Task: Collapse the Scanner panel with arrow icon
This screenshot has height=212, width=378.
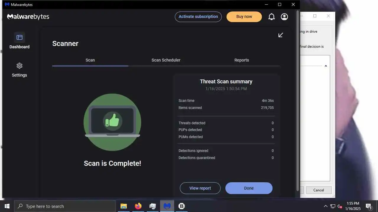Action: [281, 35]
